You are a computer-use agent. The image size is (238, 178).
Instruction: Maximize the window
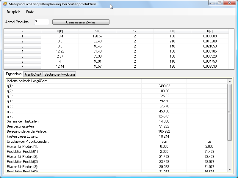pyautogui.click(x=219, y=3)
